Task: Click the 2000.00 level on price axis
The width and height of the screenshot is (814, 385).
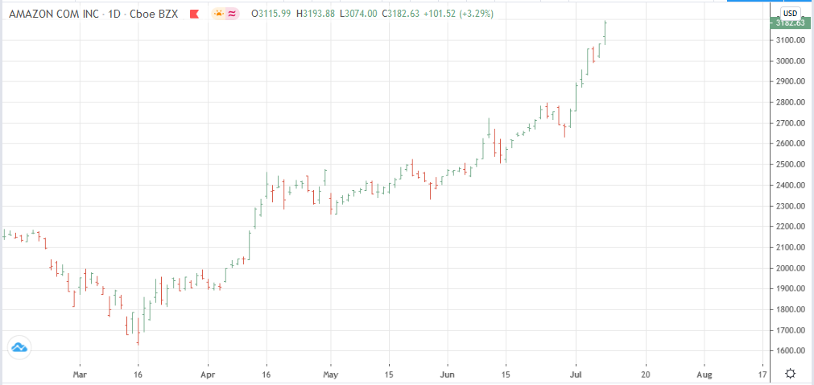Action: (789, 268)
